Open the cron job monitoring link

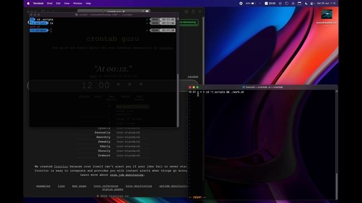tap(127, 175)
